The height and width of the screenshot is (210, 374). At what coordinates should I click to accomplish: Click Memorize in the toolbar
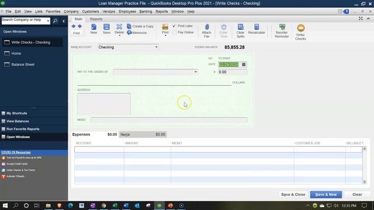coord(137,33)
